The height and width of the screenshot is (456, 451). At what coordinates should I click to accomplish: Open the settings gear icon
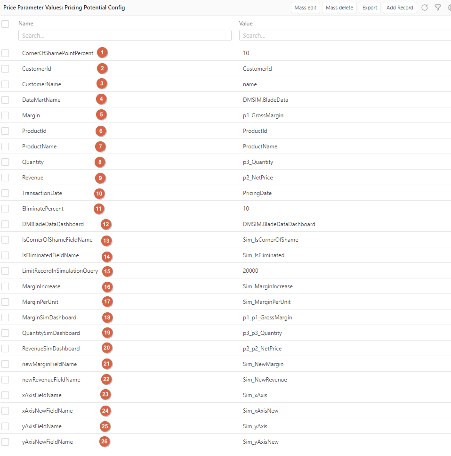449,8
